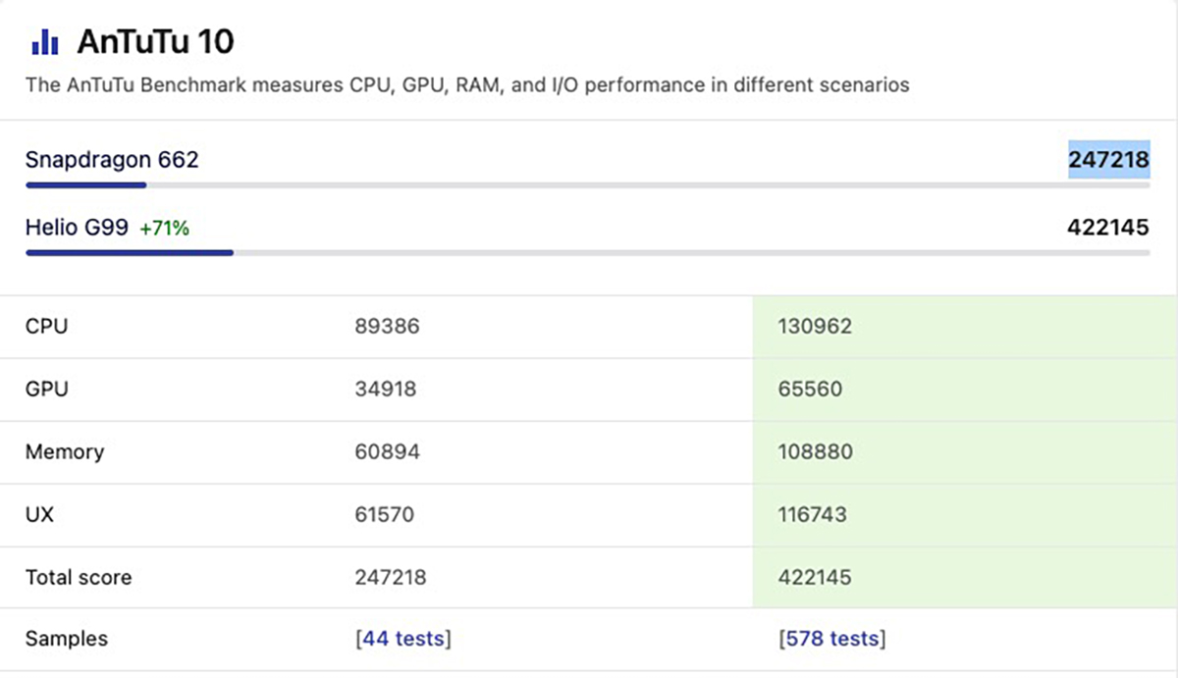
Task: Click the CPU row label
Action: tap(47, 326)
